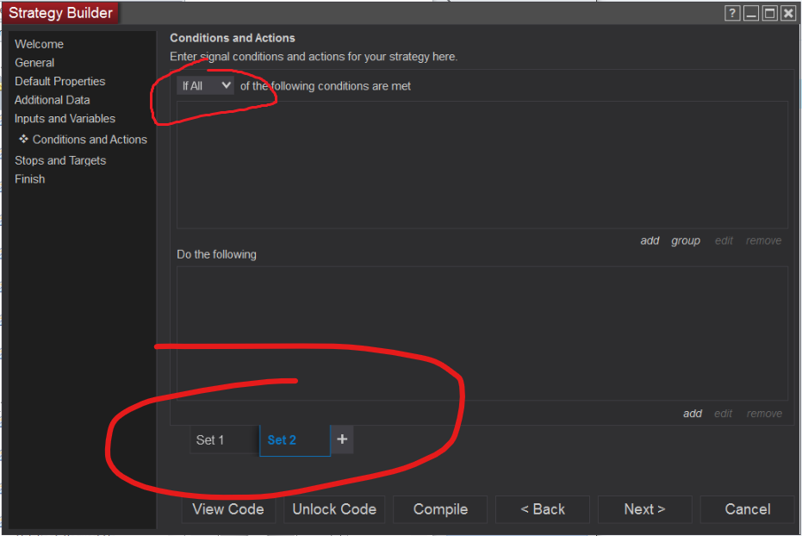Open General section in sidebar
The width and height of the screenshot is (802, 536).
point(34,62)
